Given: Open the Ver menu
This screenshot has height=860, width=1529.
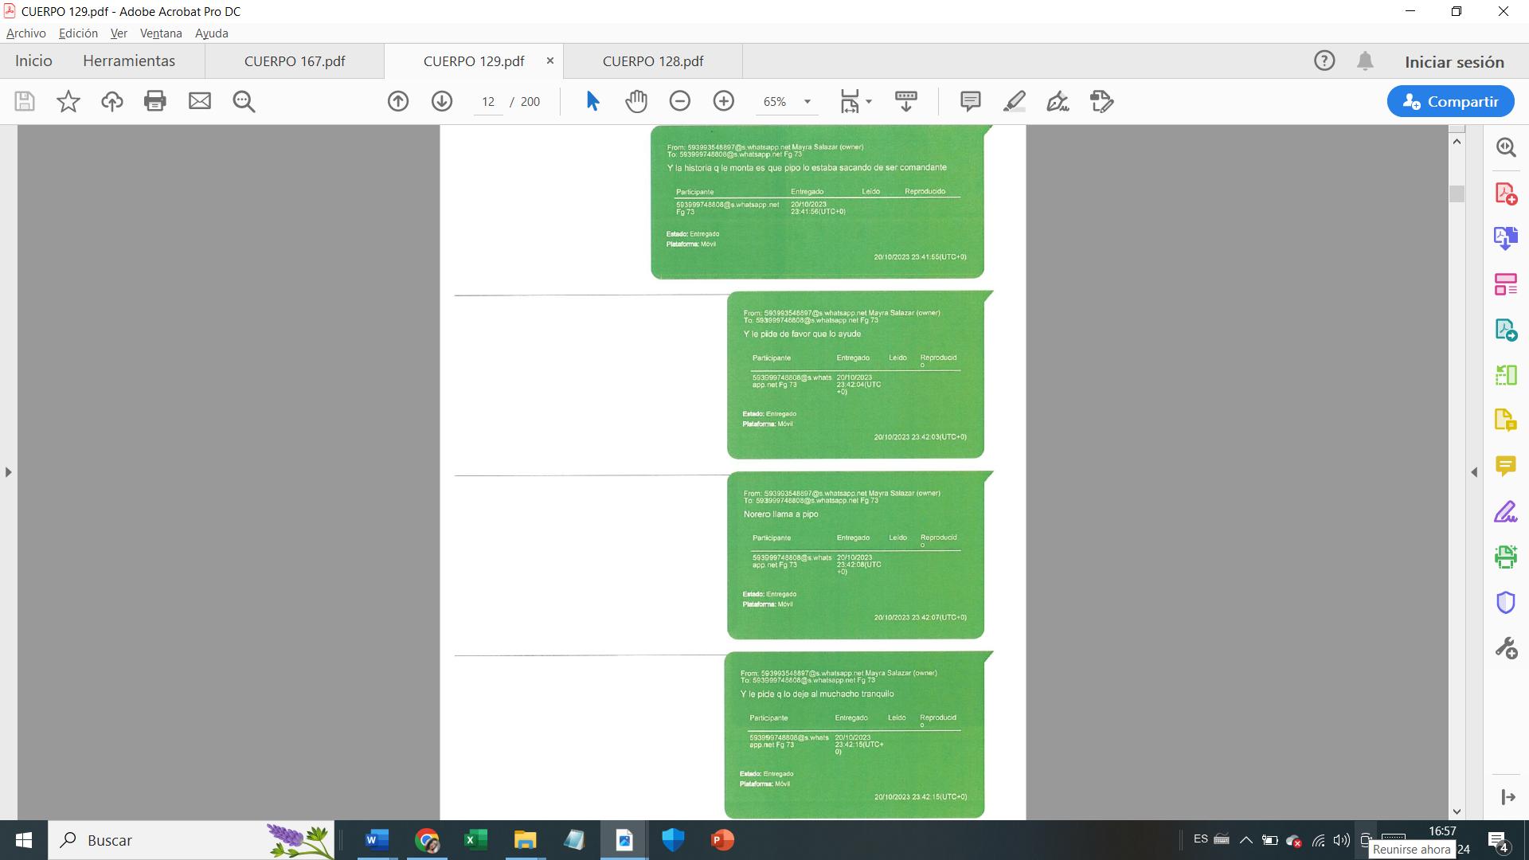Looking at the screenshot, I should (x=119, y=33).
